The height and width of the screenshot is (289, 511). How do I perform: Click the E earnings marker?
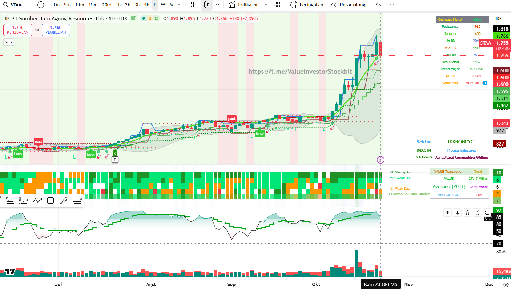pos(115,160)
